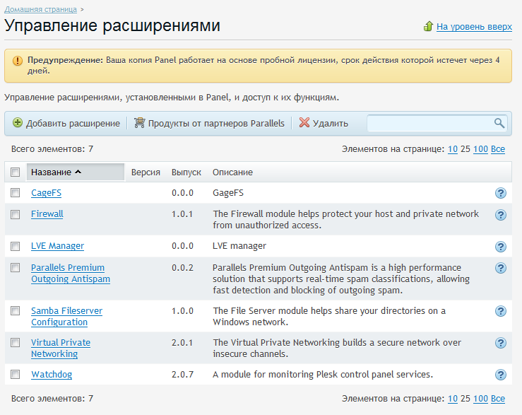
Task: Open help for Virtual Private Networking
Action: coord(500,343)
